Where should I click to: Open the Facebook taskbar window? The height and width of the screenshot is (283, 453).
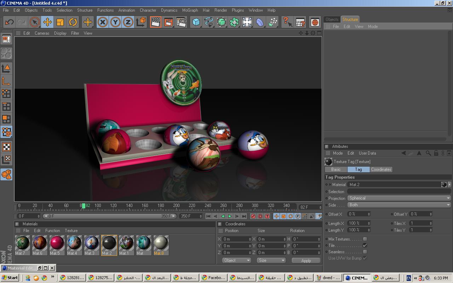(x=213, y=278)
